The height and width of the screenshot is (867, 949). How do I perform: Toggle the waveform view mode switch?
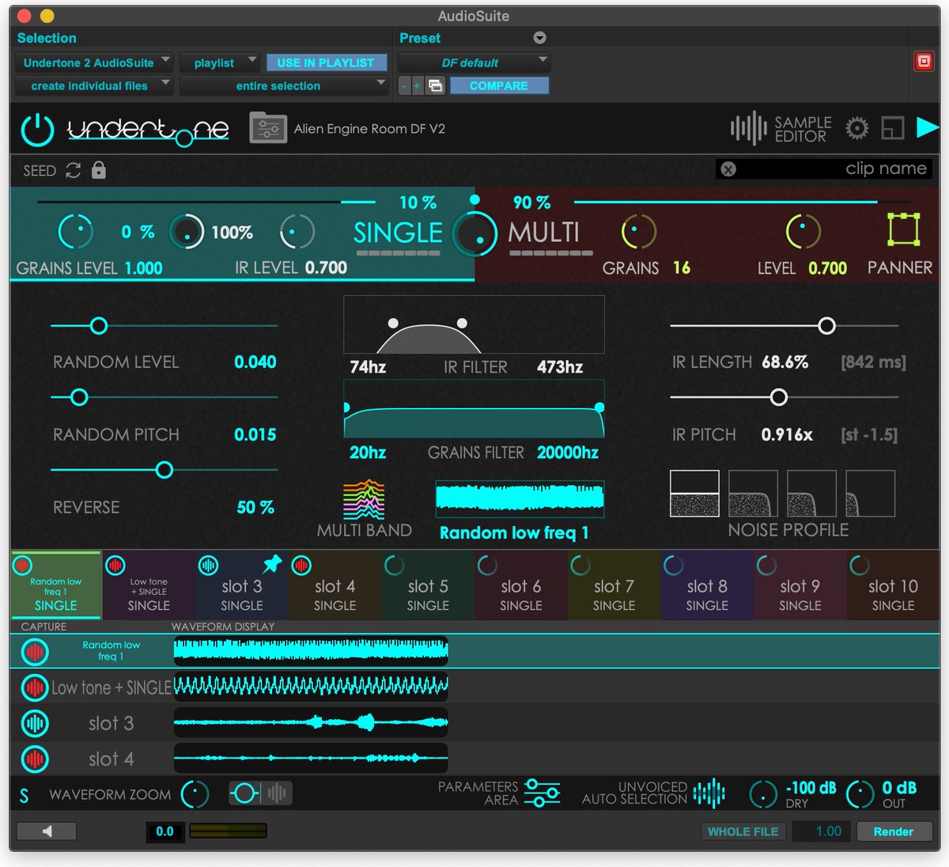(260, 793)
